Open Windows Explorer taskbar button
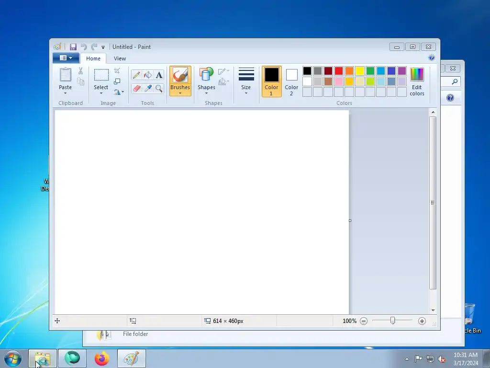Image resolution: width=490 pixels, height=368 pixels. (43, 358)
